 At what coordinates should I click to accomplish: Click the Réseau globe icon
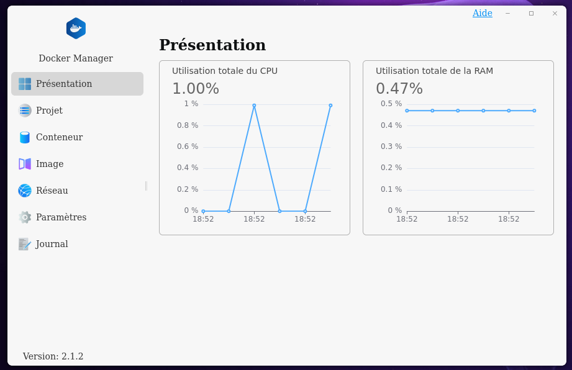[25, 191]
